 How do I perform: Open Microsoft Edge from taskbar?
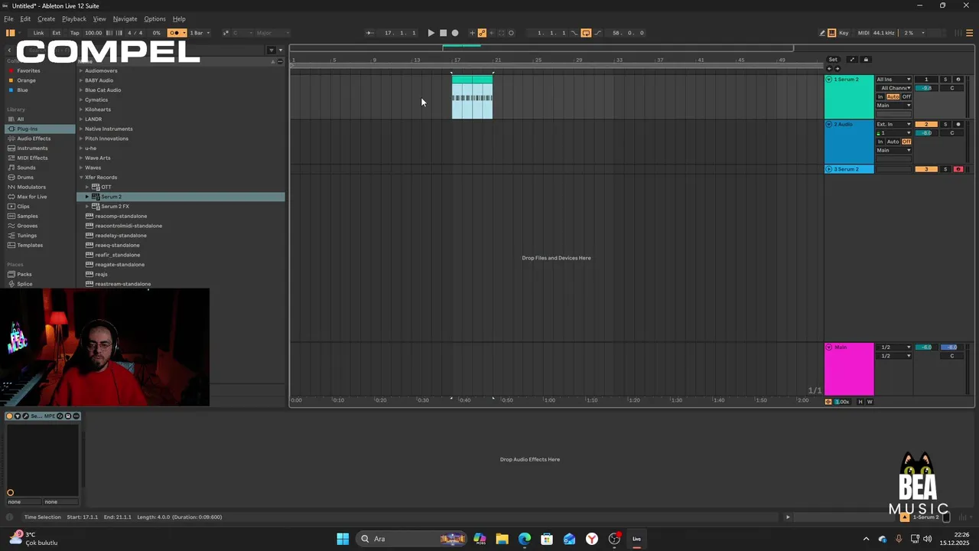click(525, 539)
